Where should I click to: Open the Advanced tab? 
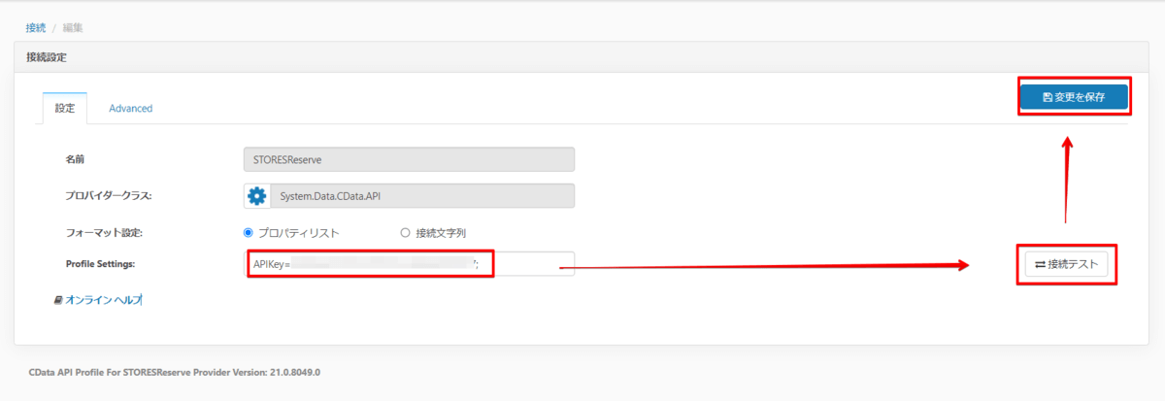(x=130, y=109)
